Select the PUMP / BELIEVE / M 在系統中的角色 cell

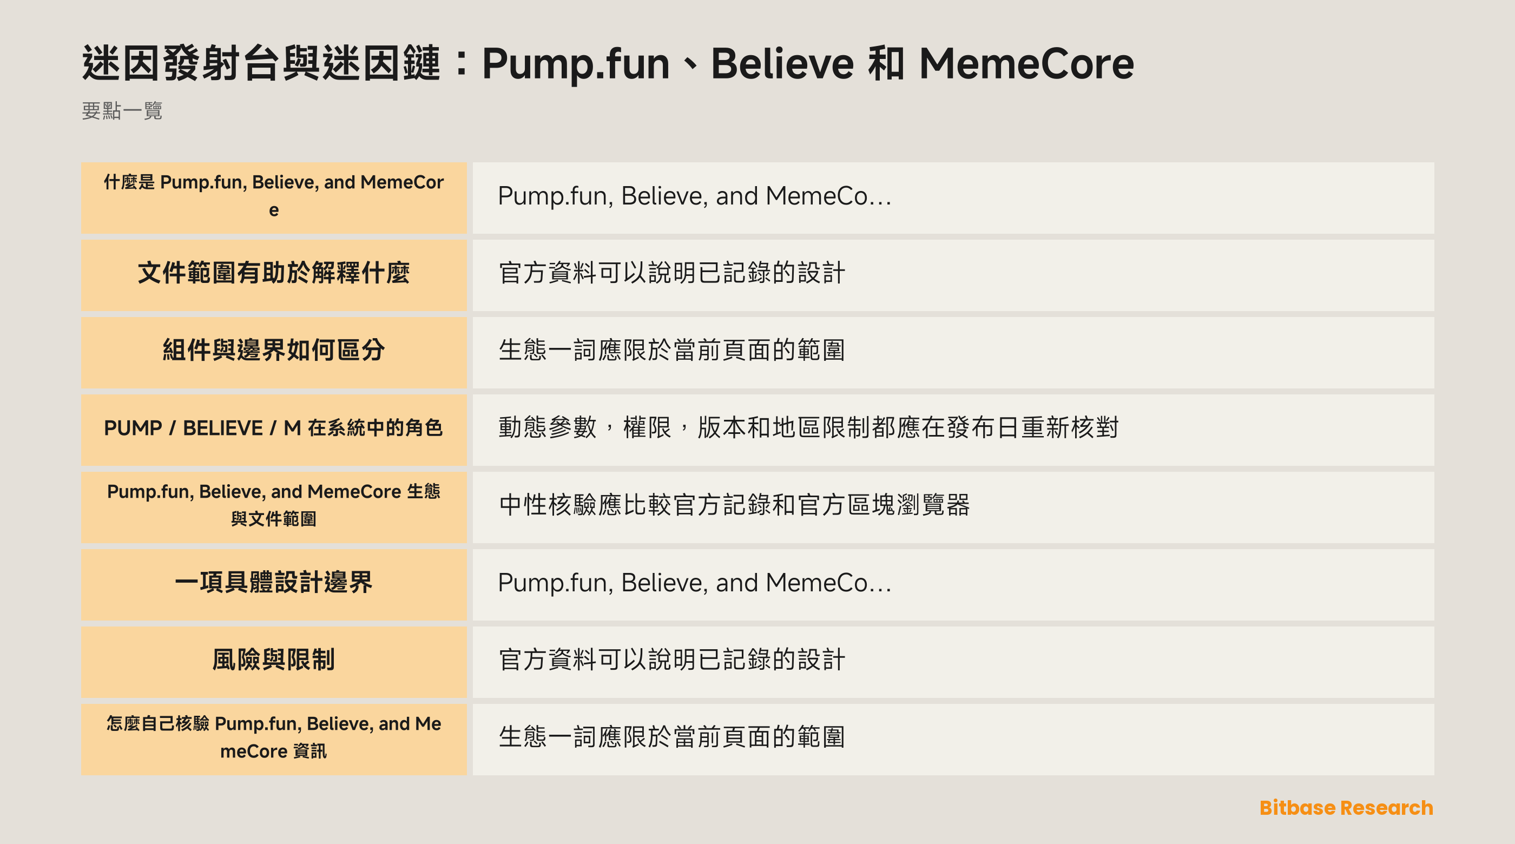click(x=273, y=430)
